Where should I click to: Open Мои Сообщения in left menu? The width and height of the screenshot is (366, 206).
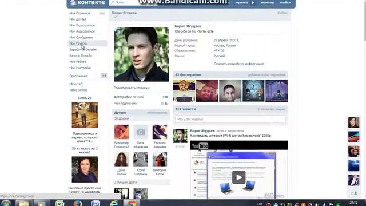coord(81,37)
